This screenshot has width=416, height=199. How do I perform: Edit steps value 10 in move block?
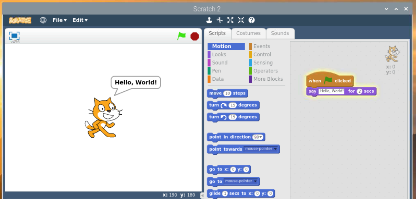tap(227, 93)
